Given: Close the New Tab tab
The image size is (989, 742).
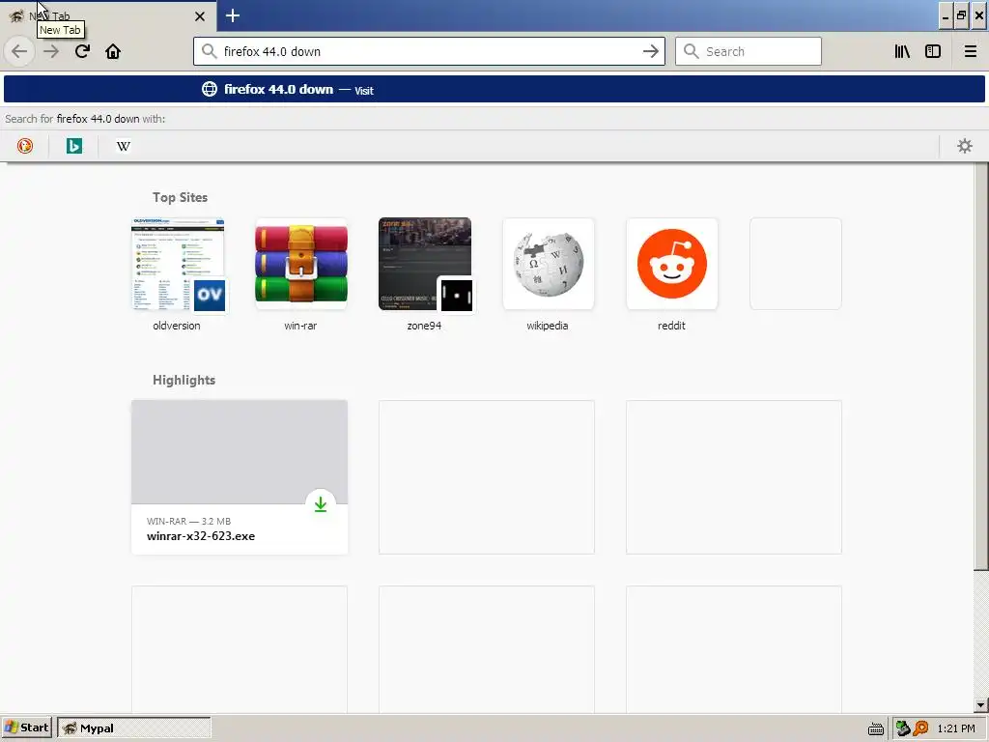Looking at the screenshot, I should click(199, 16).
